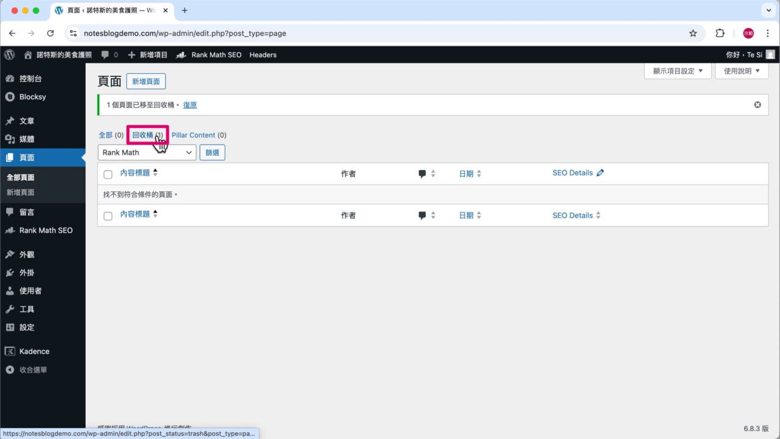Click the WordPress logo in admin bar
Screen dimensions: 780x439
pos(9,55)
